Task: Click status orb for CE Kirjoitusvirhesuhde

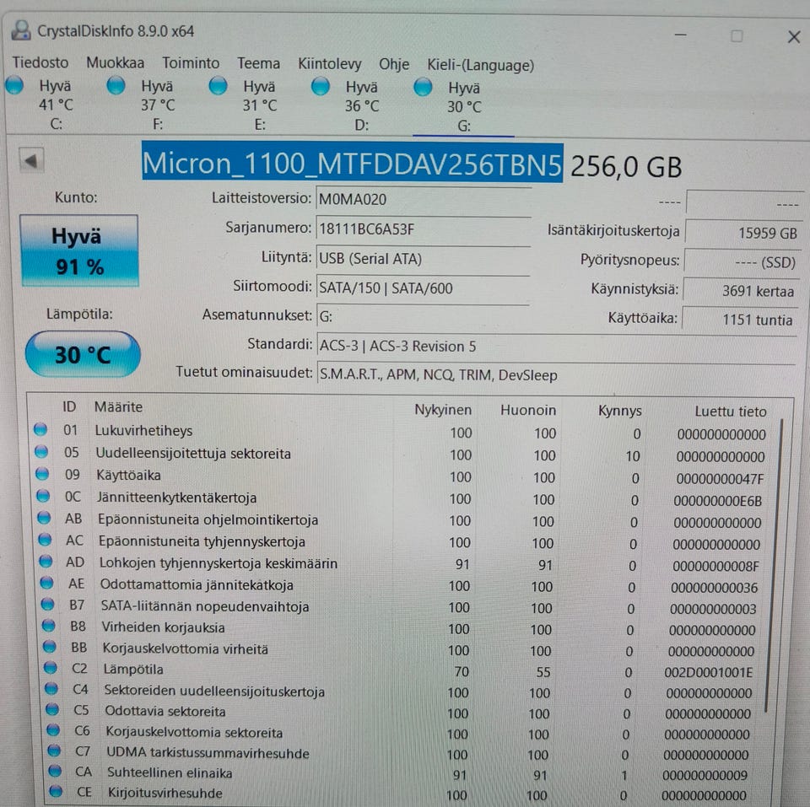Action: click(57, 790)
